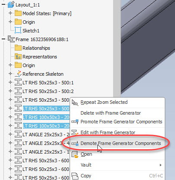Click the Promote Frame Generator Components icon
Viewport: 175px width, 180px height.
[75, 122]
